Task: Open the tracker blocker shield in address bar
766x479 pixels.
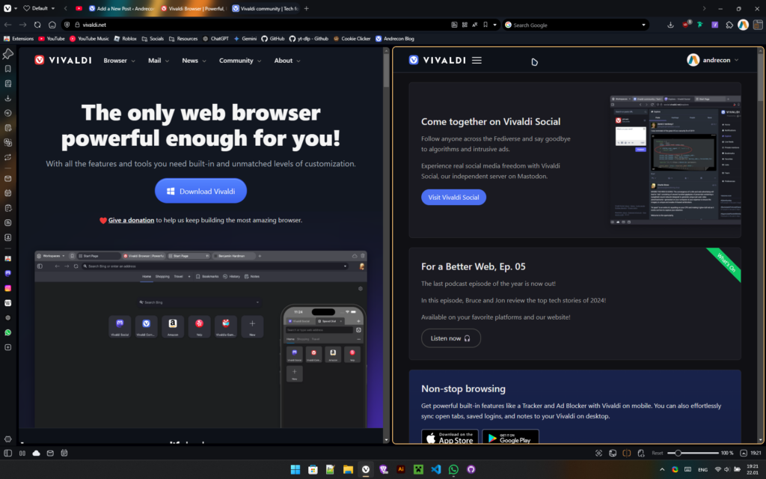Action: 67,25
